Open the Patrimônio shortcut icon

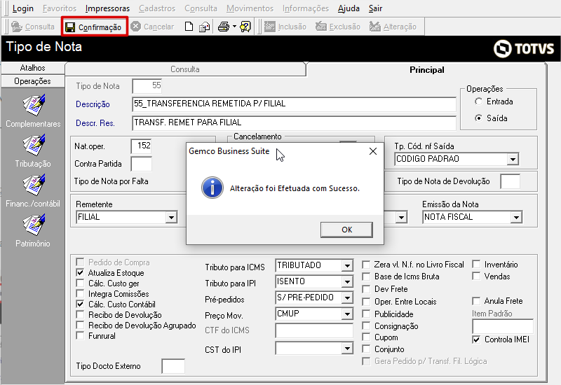[x=34, y=225]
